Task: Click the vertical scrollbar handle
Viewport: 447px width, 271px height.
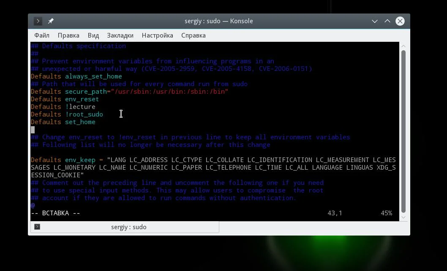Action: tap(403, 131)
